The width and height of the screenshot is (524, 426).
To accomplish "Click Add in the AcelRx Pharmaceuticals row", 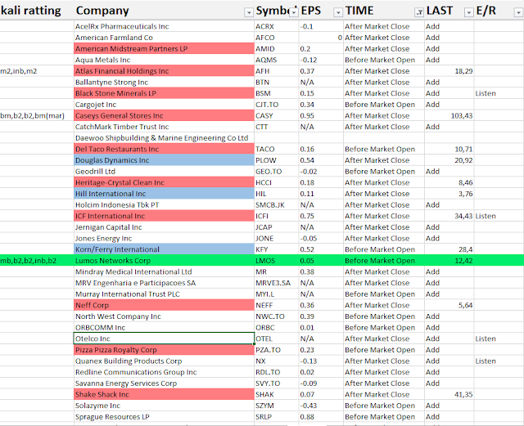I will click(x=432, y=26).
